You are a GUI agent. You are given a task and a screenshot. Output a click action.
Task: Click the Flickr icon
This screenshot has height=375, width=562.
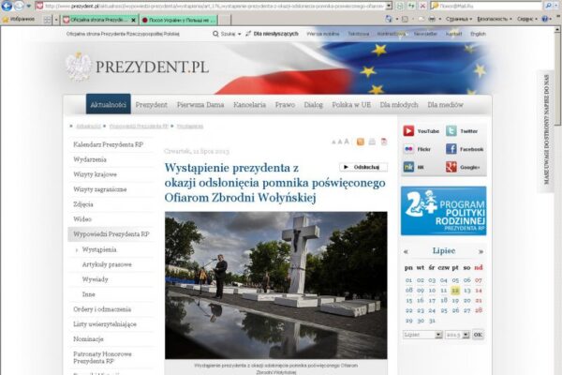point(408,149)
